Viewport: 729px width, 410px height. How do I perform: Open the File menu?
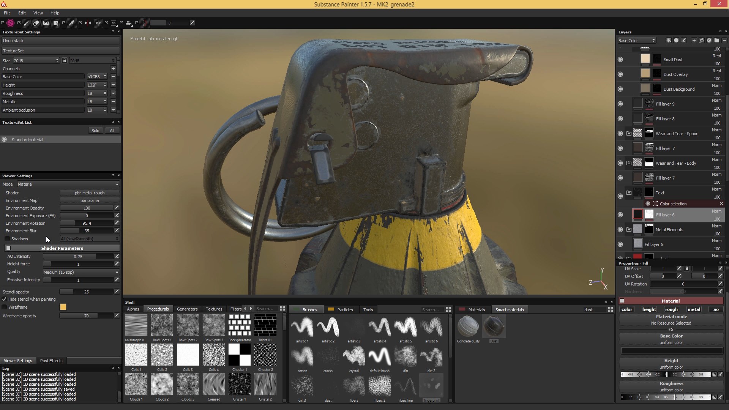coord(7,13)
